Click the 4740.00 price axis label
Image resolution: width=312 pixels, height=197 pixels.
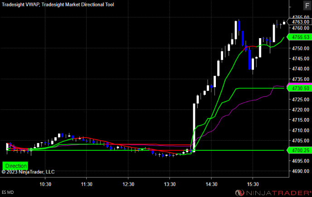point(301,69)
